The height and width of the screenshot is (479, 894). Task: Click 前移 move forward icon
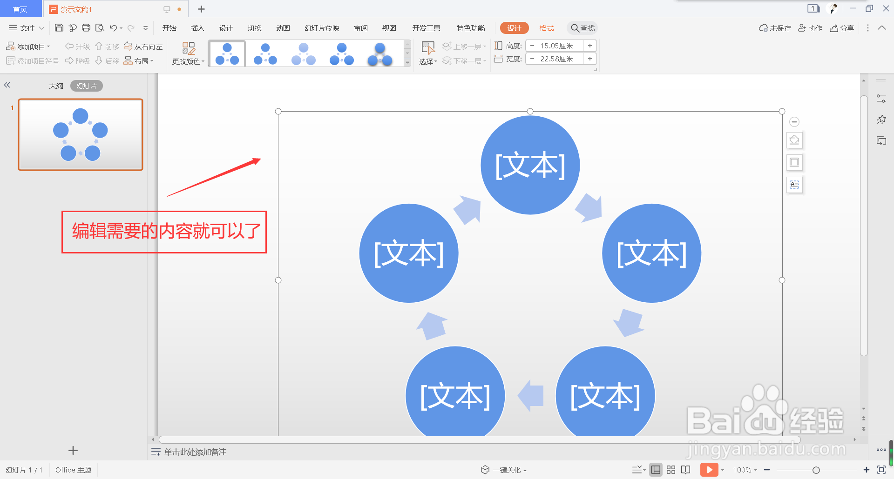coord(99,46)
